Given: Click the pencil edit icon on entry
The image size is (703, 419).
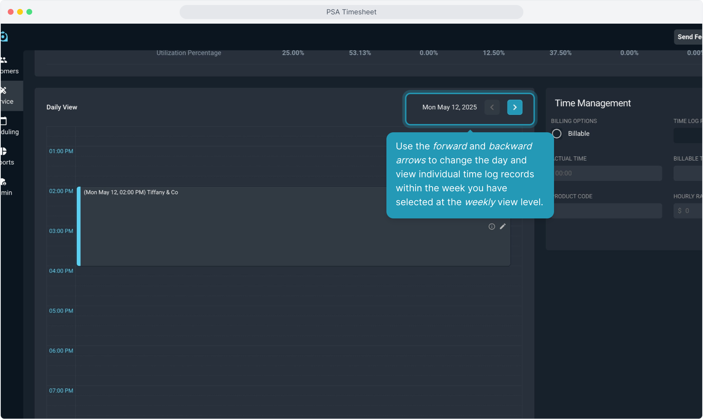Looking at the screenshot, I should [x=503, y=227].
